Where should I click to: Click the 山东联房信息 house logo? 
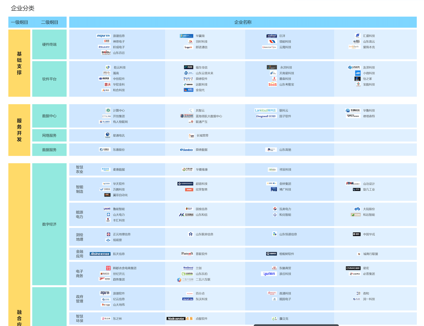click(x=191, y=234)
